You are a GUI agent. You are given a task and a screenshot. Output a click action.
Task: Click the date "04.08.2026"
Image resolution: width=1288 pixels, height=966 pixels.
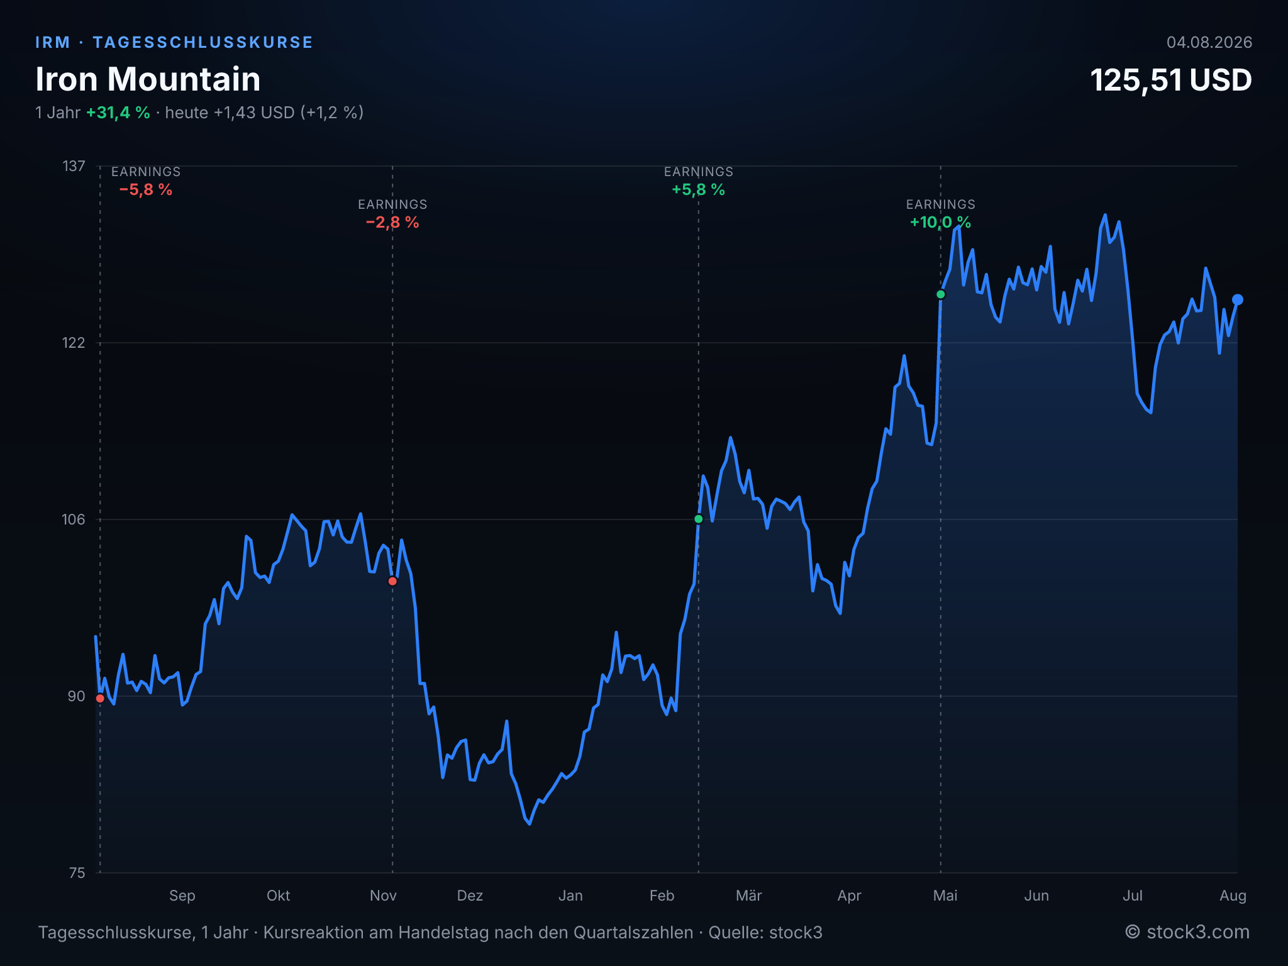tap(1209, 42)
